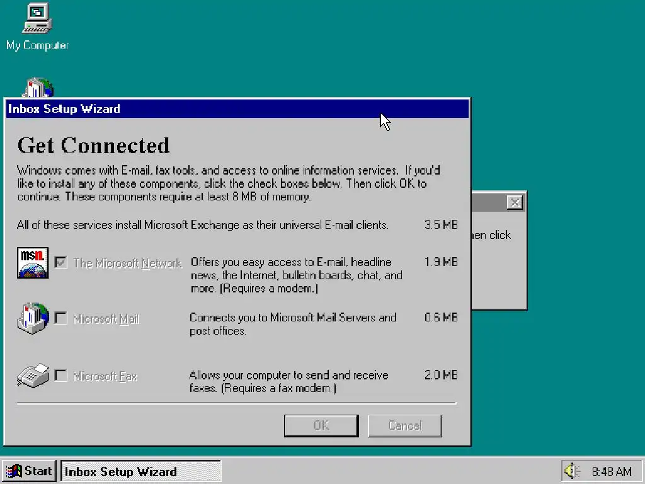Click the 8:48 AM clock
The image size is (645, 484).
pos(612,471)
